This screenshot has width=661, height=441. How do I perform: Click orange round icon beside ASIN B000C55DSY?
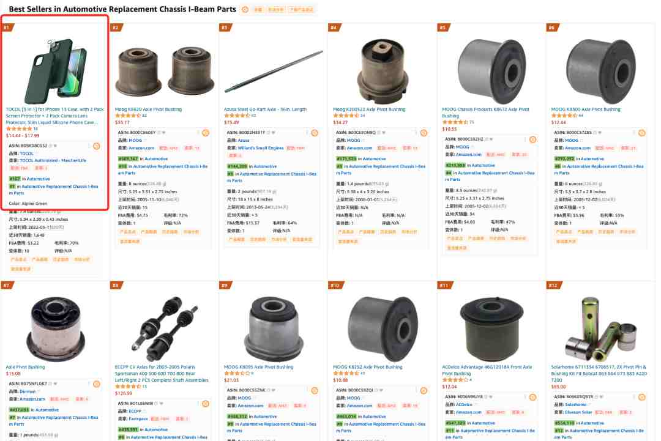(x=206, y=133)
